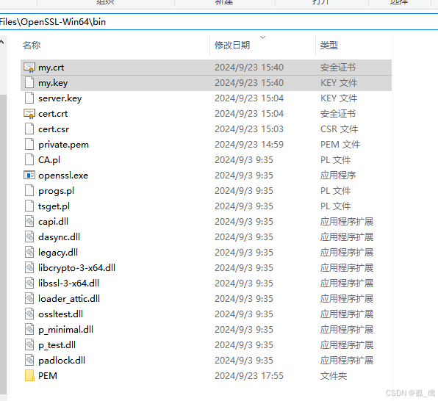
Task: Select the ossltest.dll file name
Action: pyautogui.click(x=60, y=314)
